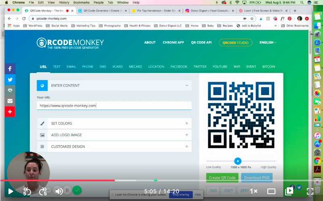The width and height of the screenshot is (323, 201).
Task: Open QRCODE STUDIO link
Action: [x=235, y=43]
